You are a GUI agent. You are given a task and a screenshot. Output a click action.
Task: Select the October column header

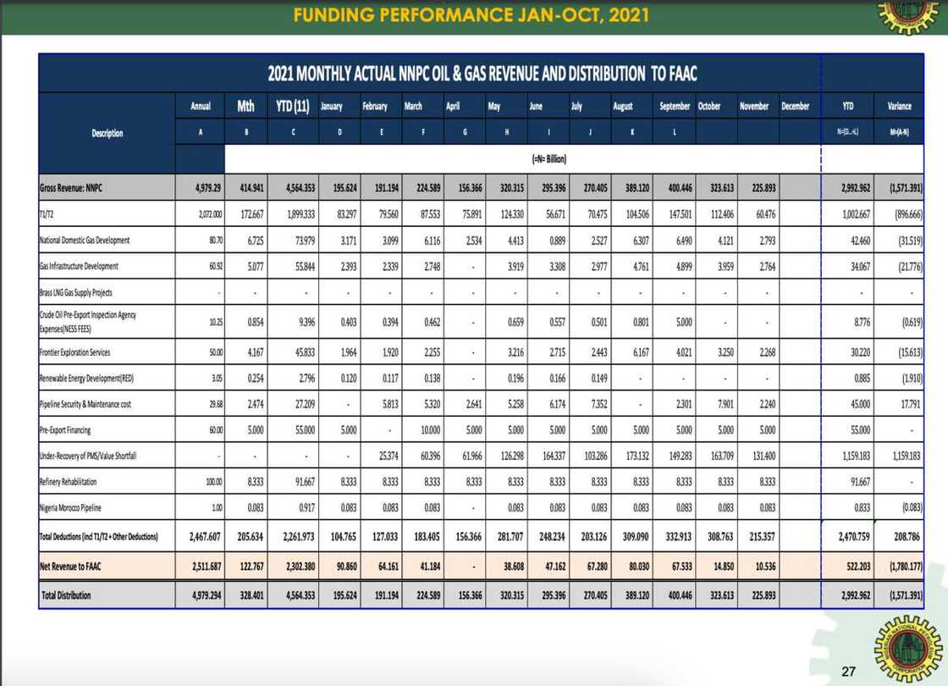[709, 106]
